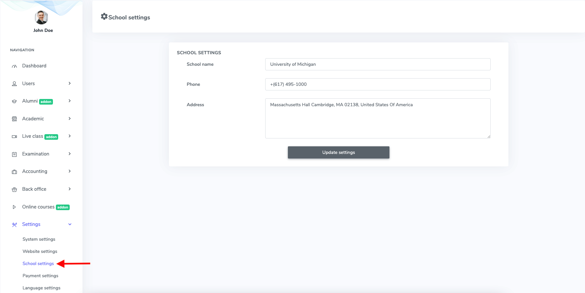Expand the Accounting menu chevron
The height and width of the screenshot is (293, 585).
click(x=70, y=171)
